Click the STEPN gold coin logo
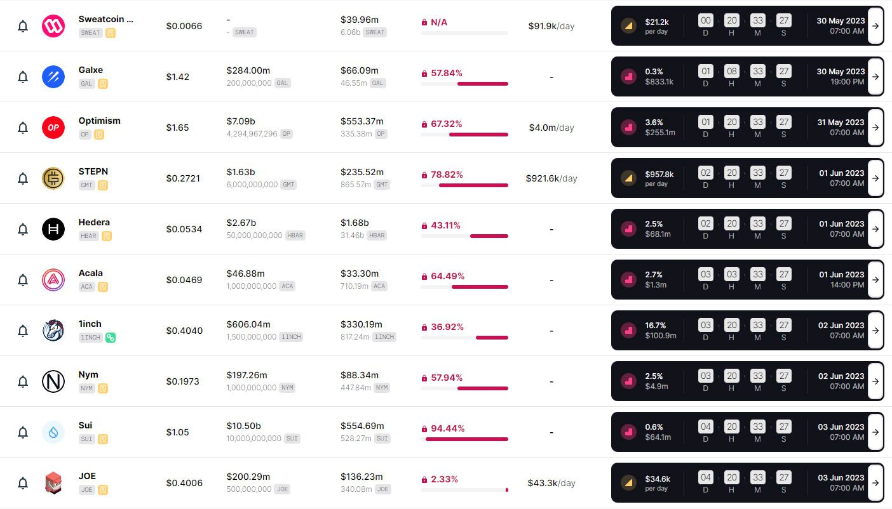892x509 pixels. pyautogui.click(x=53, y=178)
